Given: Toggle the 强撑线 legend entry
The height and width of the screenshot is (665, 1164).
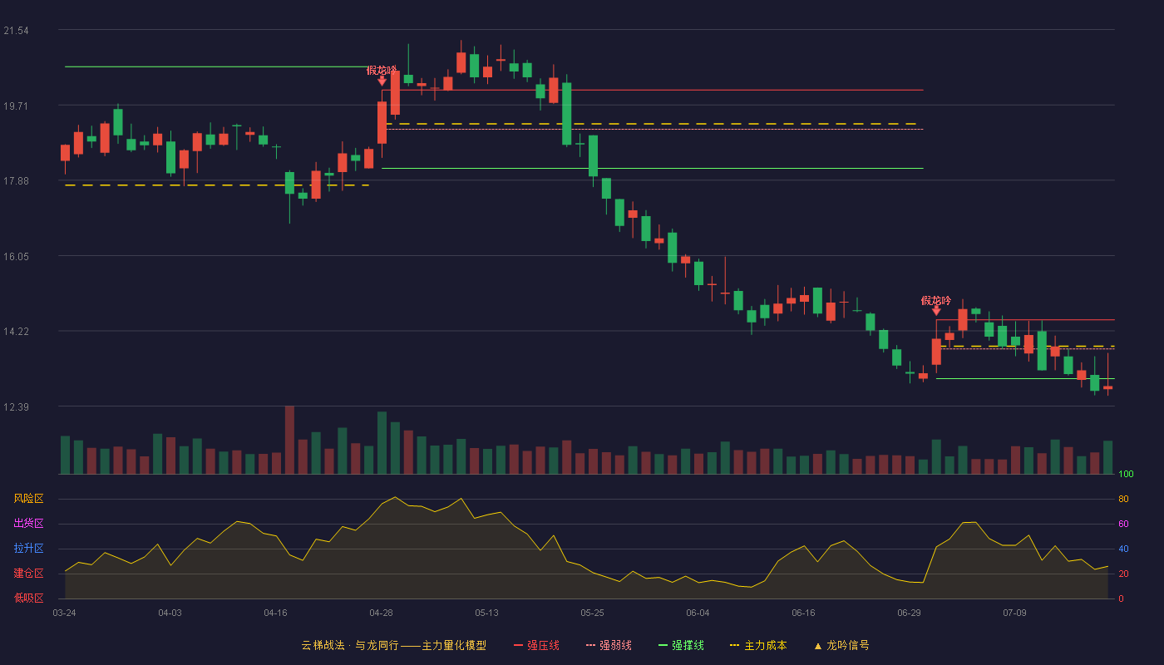Looking at the screenshot, I should click(681, 645).
